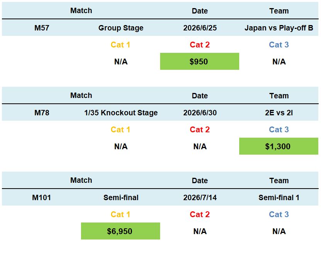Click the M101 match number
Image resolution: width=321 pixels, height=258 pixels.
tap(42, 197)
